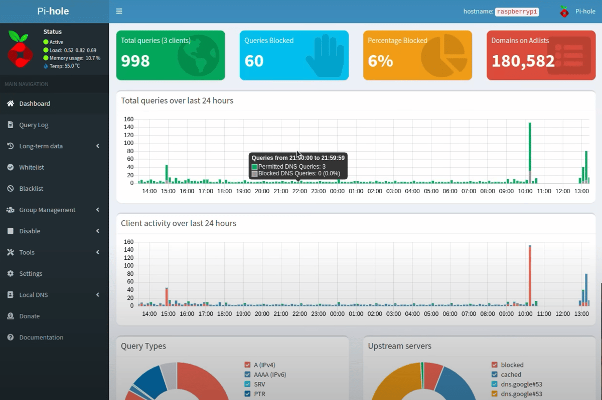Expand the Long-term data submenu chevron
The width and height of the screenshot is (602, 400).
coord(98,146)
